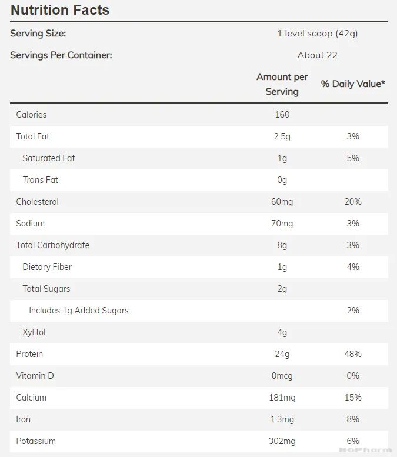The image size is (397, 457).
Task: Select the Servings Per Container label
Action: click(61, 55)
